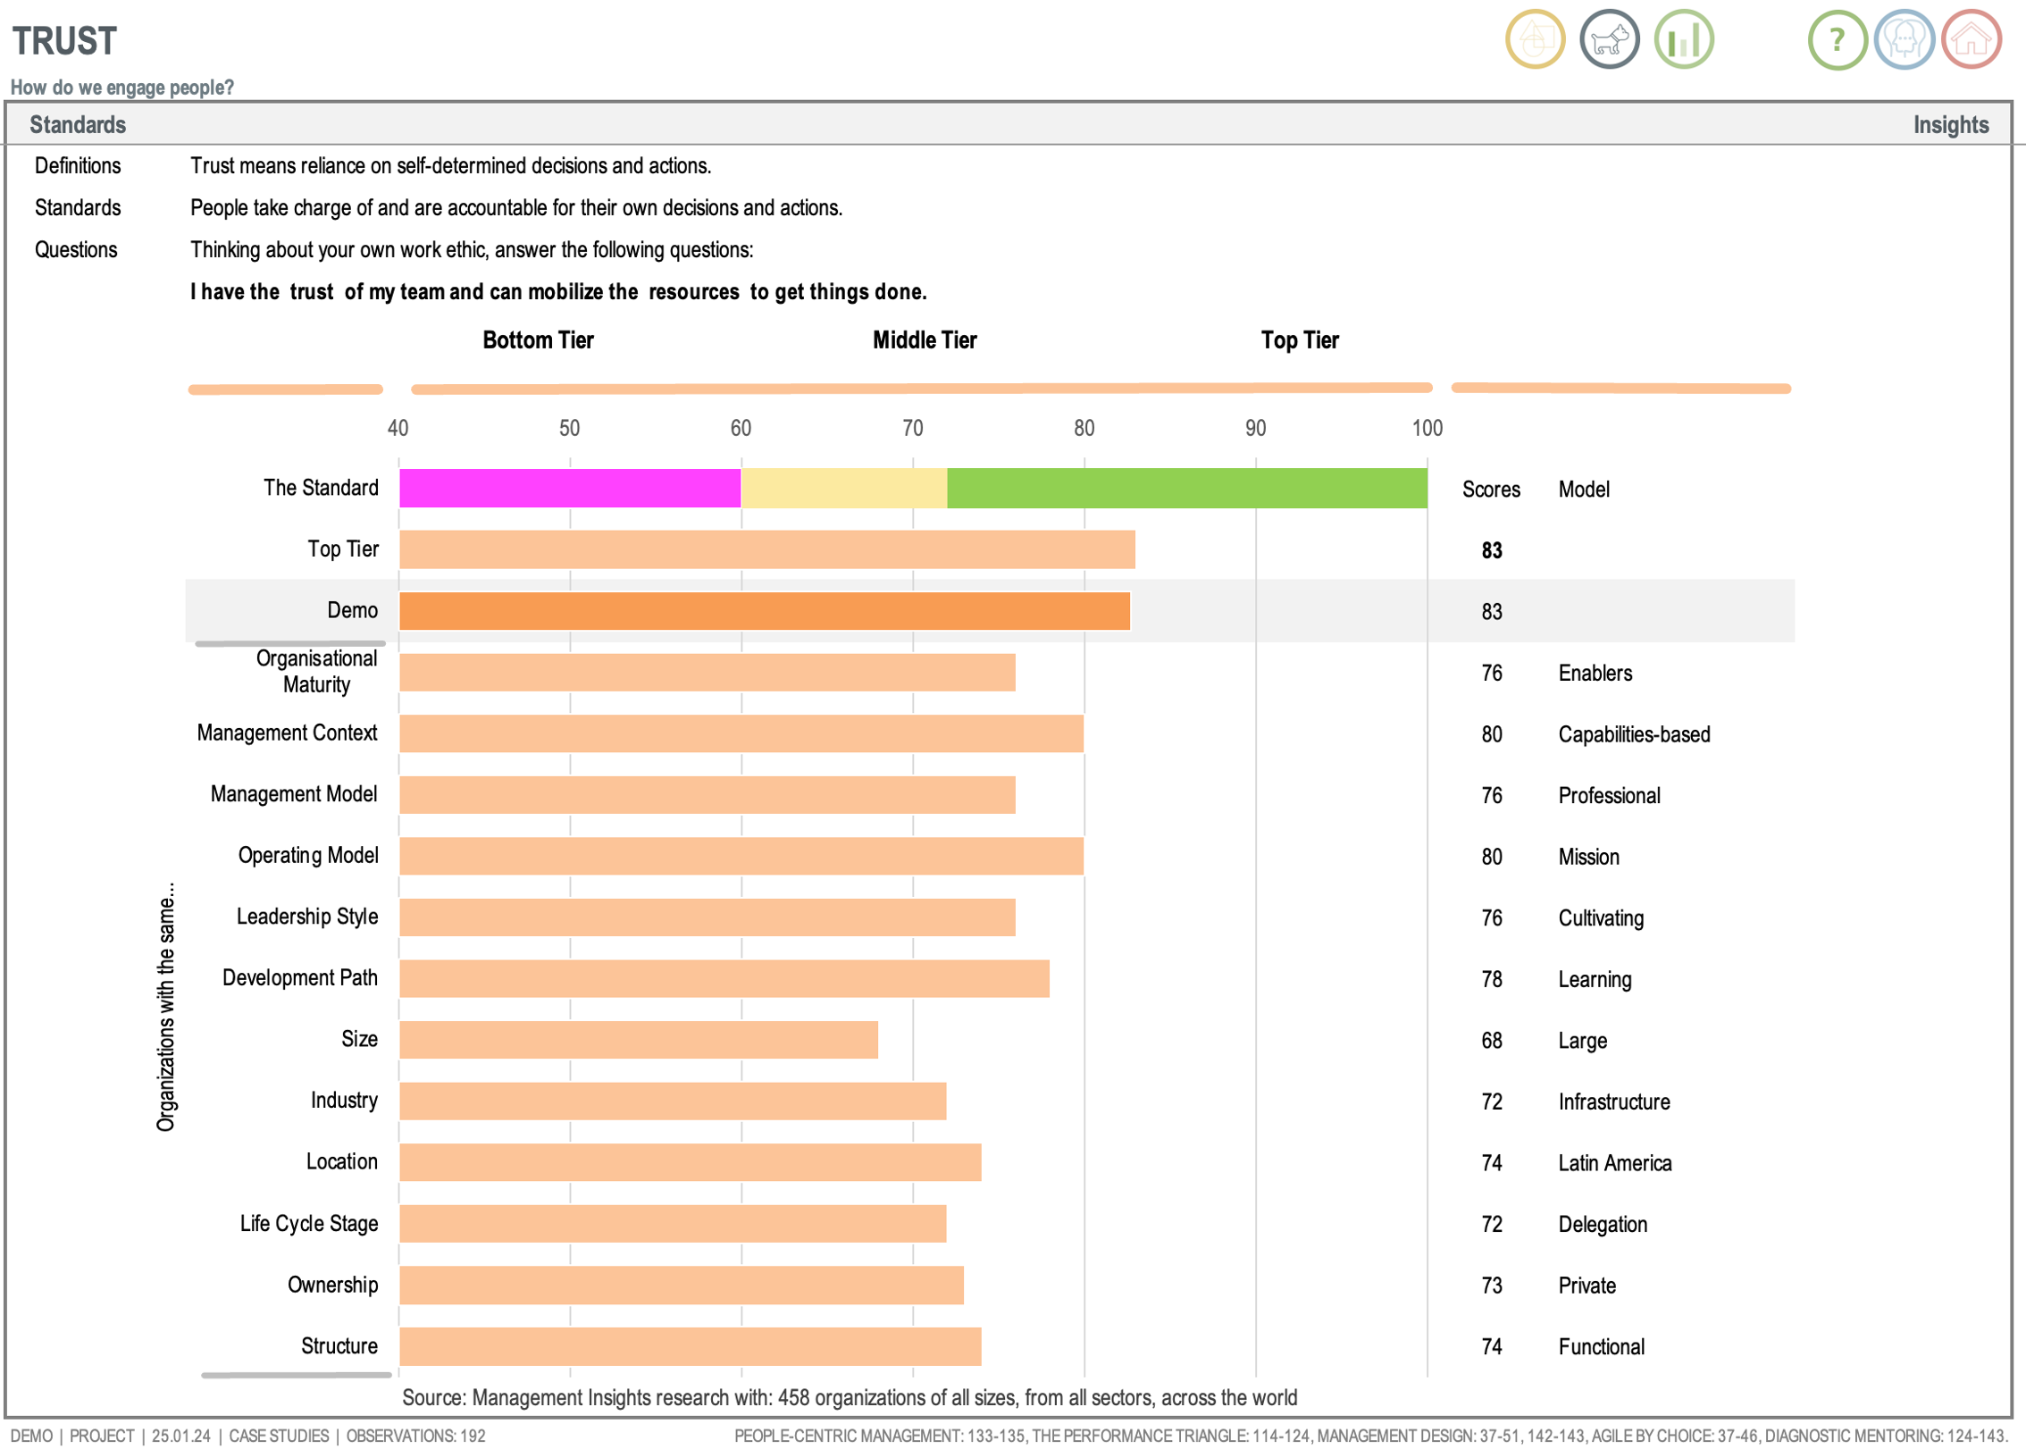Click the magenta segment of The Standard bar

(x=570, y=489)
